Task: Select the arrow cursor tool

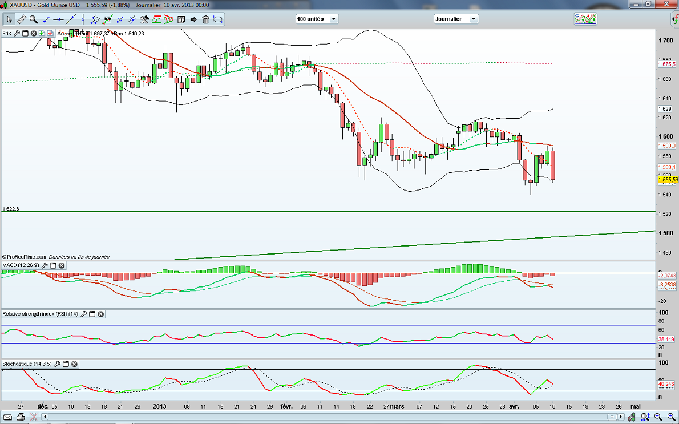Action: pyautogui.click(x=9, y=19)
